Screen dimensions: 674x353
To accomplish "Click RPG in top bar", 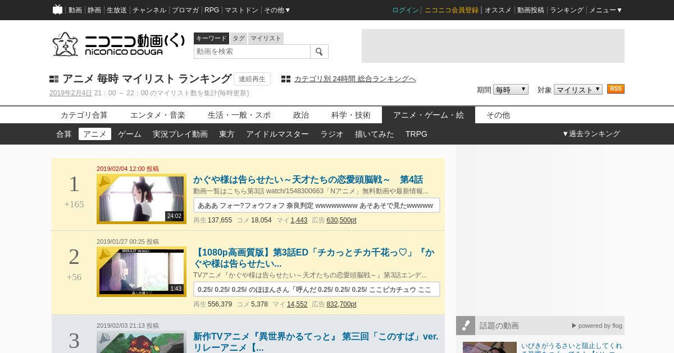I will 212,10.
